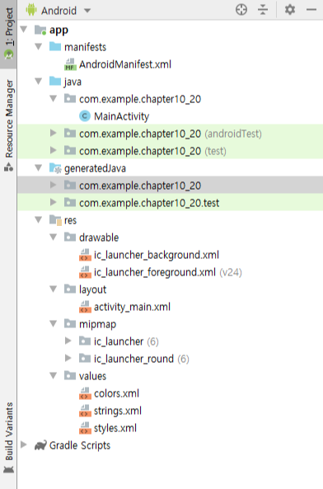Click the Android robot icon in the header

(x=31, y=10)
